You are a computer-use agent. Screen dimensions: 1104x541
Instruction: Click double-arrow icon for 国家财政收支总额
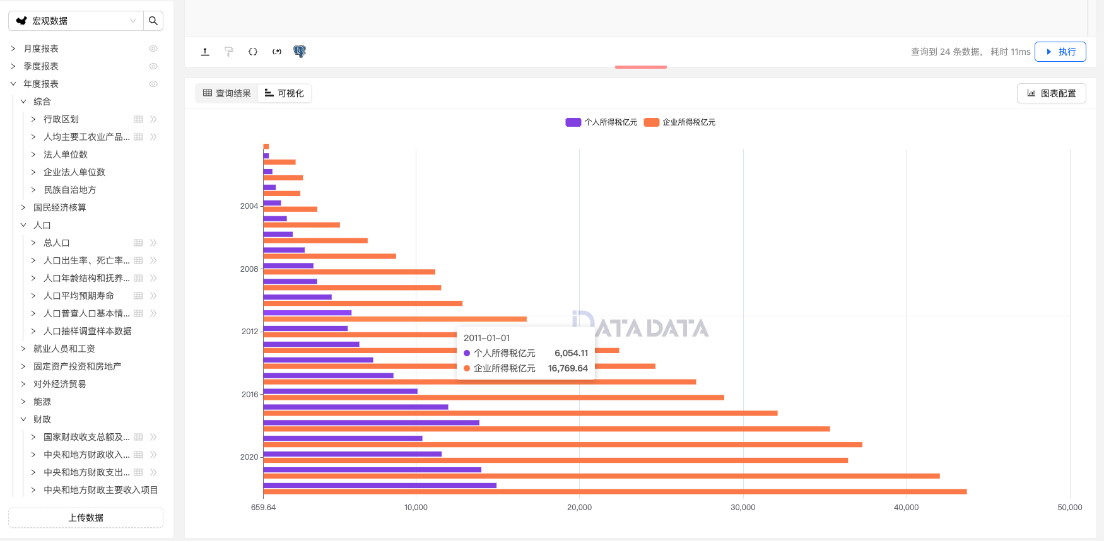[x=153, y=437]
